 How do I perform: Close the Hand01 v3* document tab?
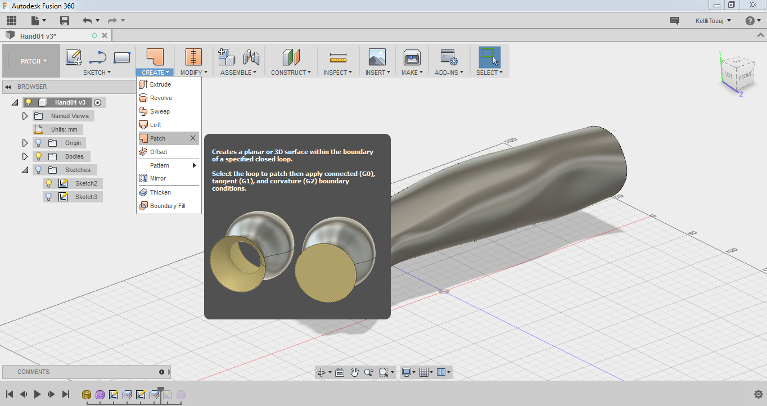pyautogui.click(x=103, y=35)
